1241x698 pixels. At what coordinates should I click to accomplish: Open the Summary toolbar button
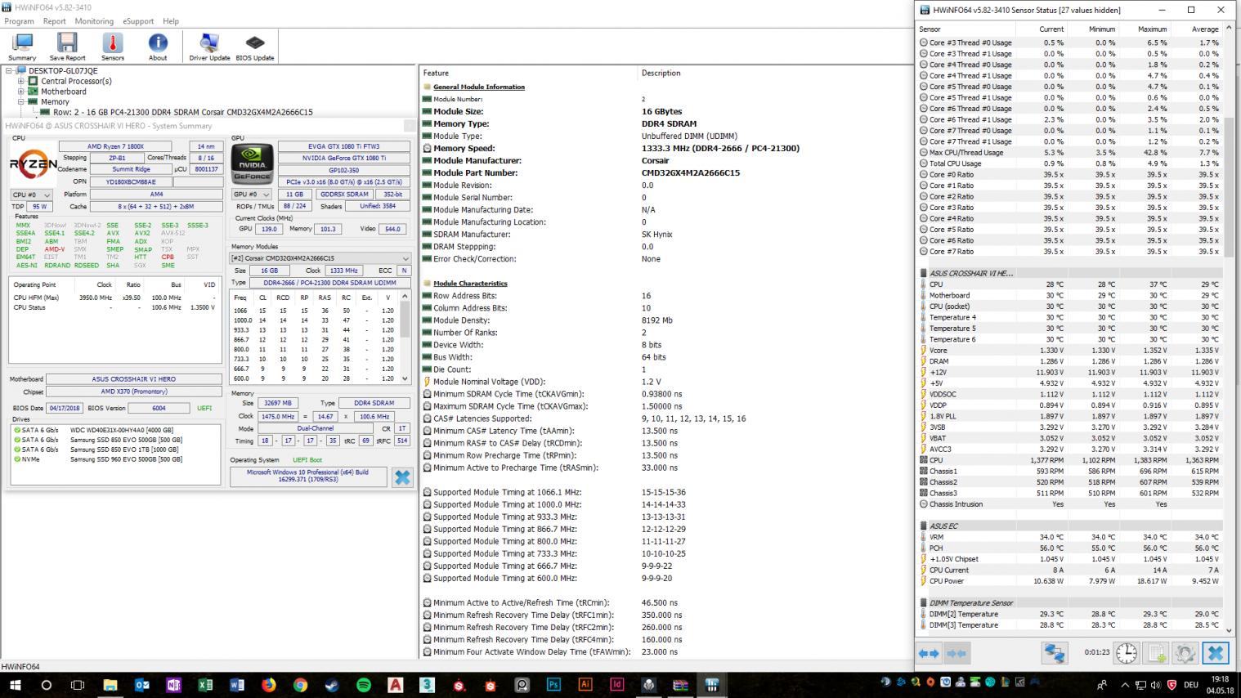click(22, 47)
